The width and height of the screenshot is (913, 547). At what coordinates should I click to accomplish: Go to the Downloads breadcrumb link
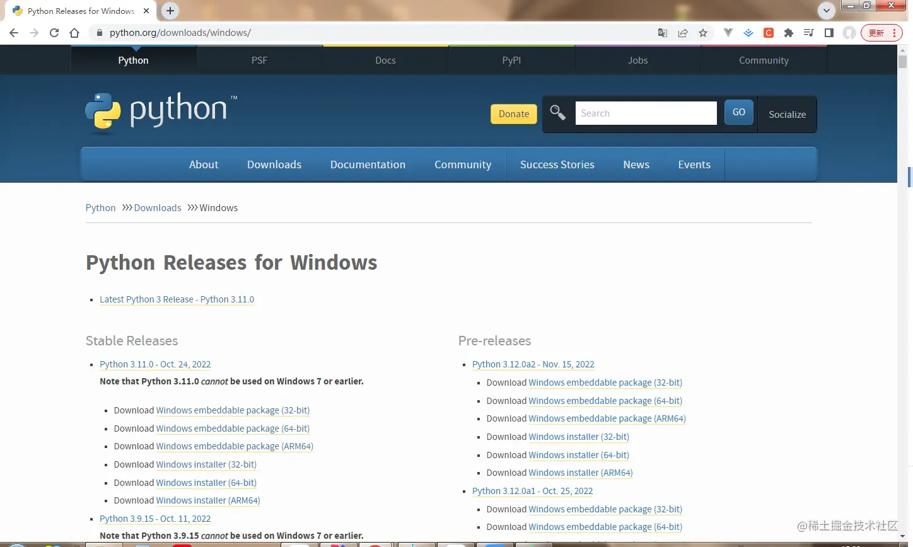click(158, 208)
